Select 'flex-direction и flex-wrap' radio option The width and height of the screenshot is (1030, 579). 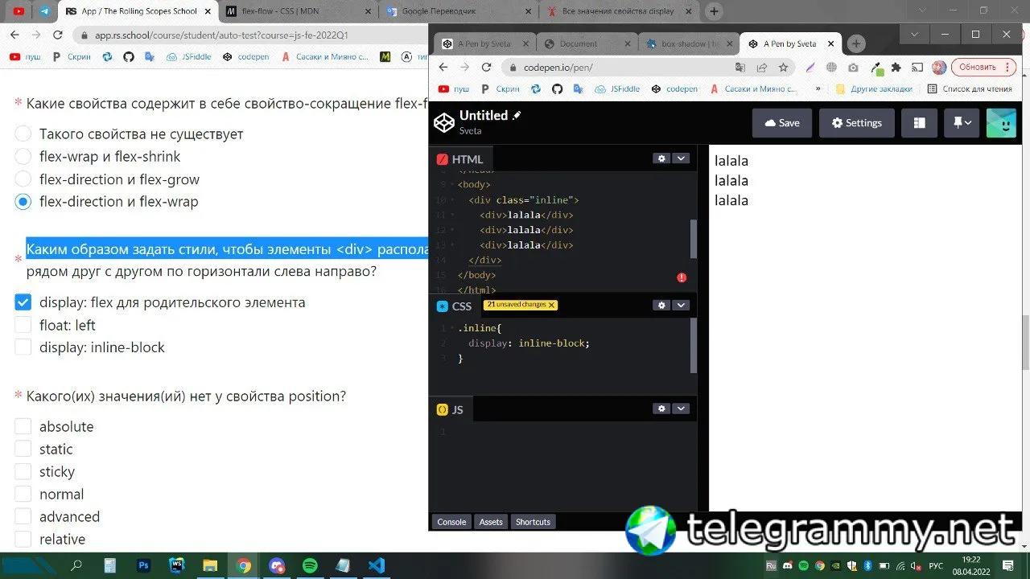coord(23,202)
